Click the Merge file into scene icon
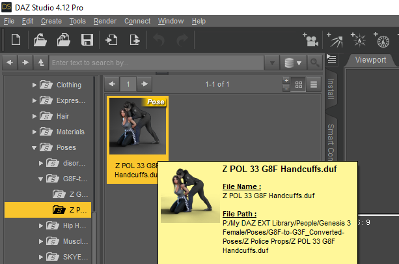The height and width of the screenshot is (264, 399). (x=63, y=40)
